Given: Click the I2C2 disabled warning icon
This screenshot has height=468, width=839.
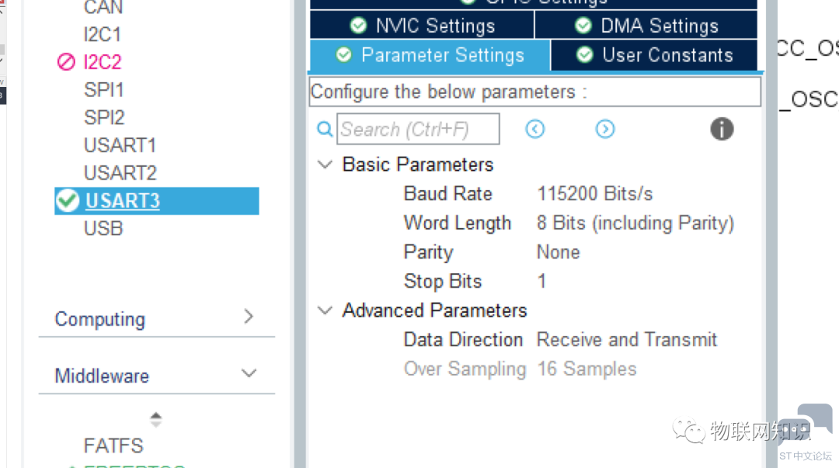Looking at the screenshot, I should point(66,62).
